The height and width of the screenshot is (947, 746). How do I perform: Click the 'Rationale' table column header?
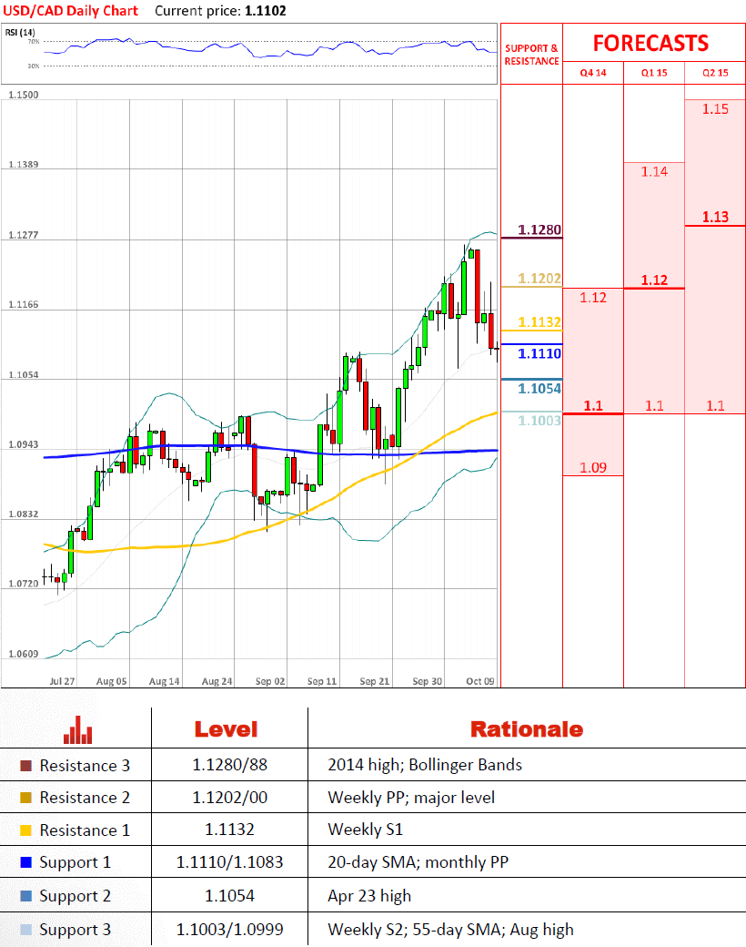pos(527,729)
